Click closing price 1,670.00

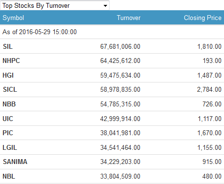click(x=209, y=133)
